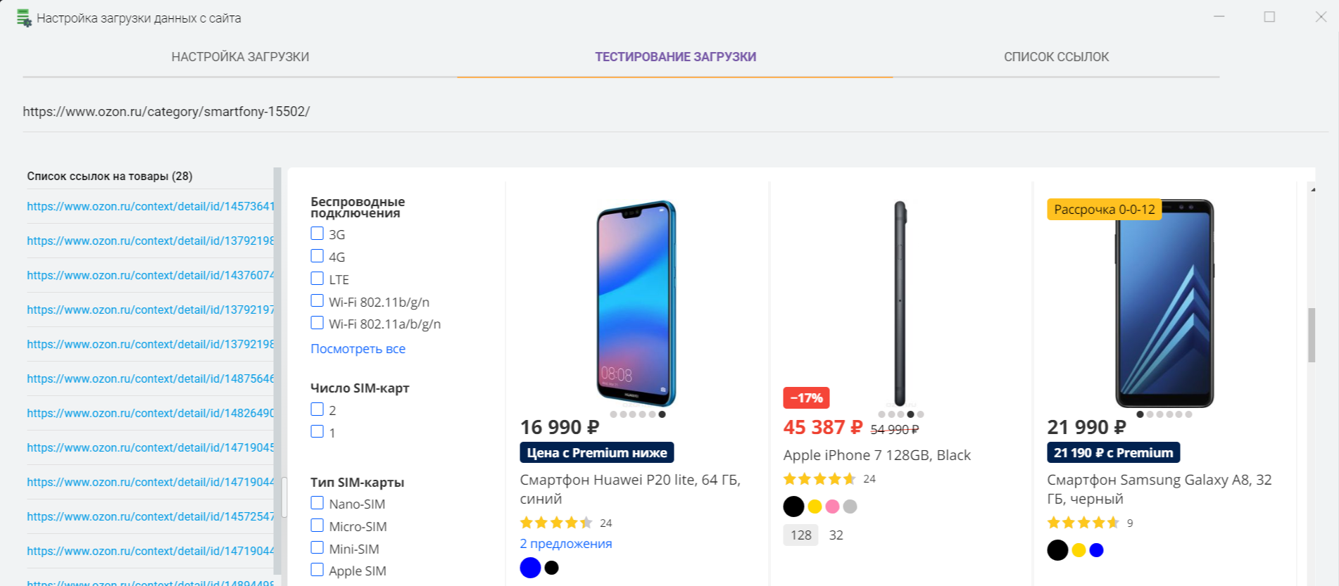The height and width of the screenshot is (586, 1339).
Task: Toggle the Apple SIM checkbox
Action: [x=318, y=571]
